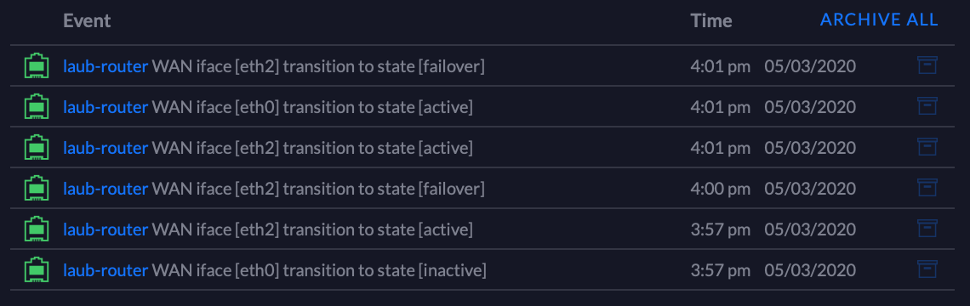This screenshot has height=306, width=970.
Task: Archive the eth0 inactive event
Action: coord(927,269)
